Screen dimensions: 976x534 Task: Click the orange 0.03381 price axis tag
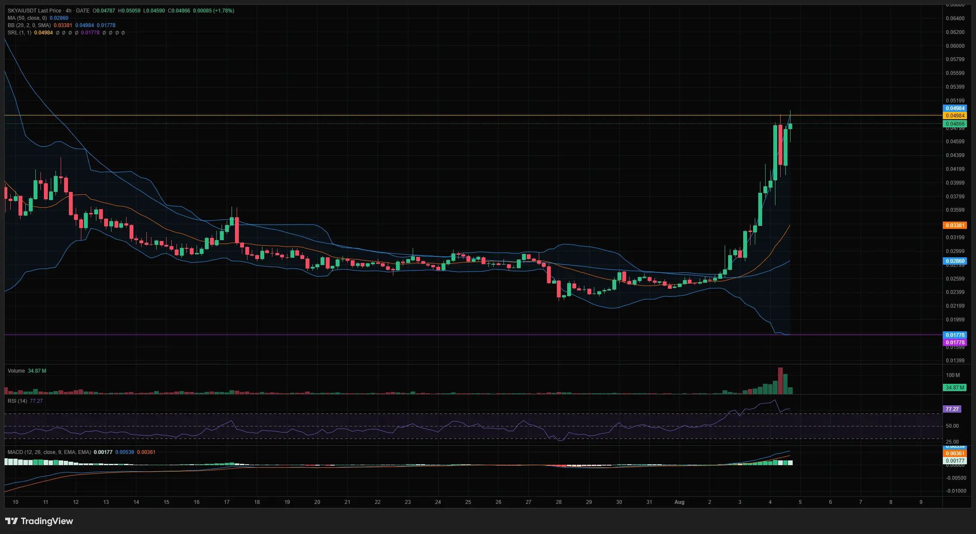pyautogui.click(x=955, y=225)
